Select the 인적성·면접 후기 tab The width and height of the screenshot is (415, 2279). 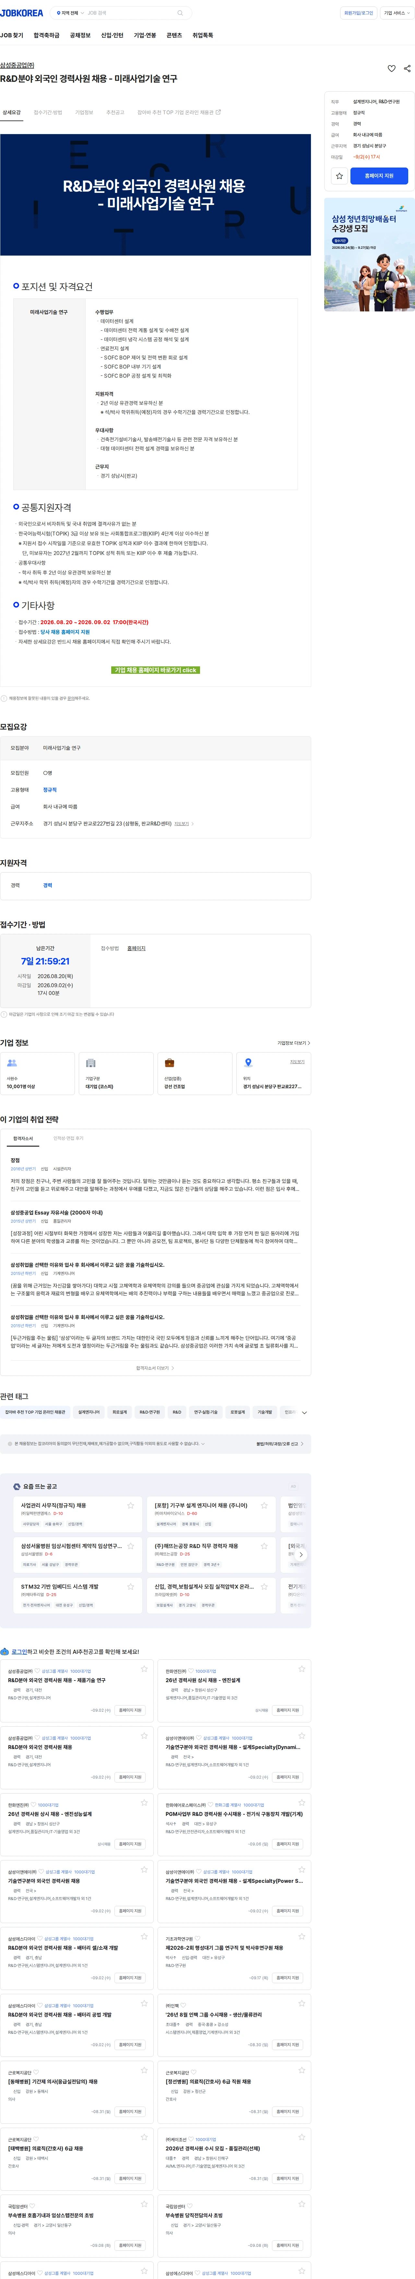(68, 1138)
